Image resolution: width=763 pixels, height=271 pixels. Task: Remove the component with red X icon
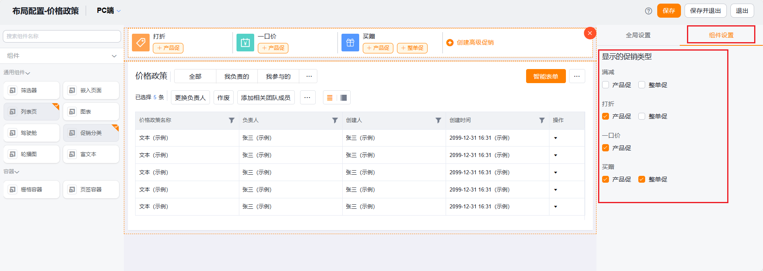[590, 33]
